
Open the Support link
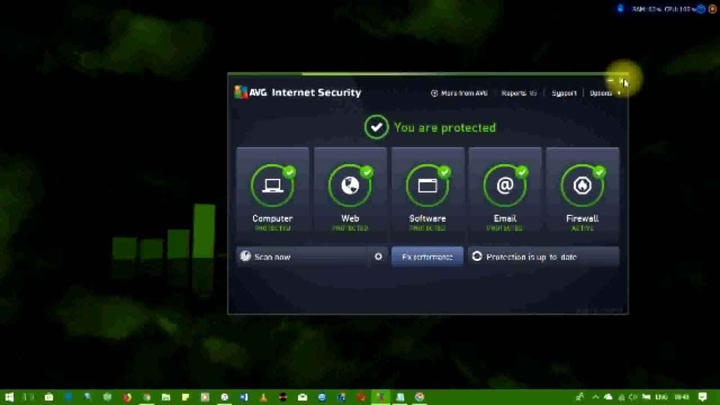(564, 93)
